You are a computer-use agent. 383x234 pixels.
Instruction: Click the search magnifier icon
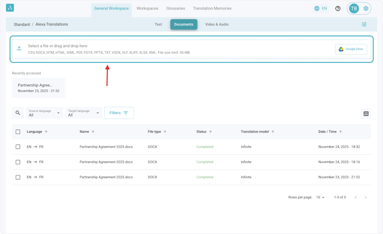click(x=18, y=113)
